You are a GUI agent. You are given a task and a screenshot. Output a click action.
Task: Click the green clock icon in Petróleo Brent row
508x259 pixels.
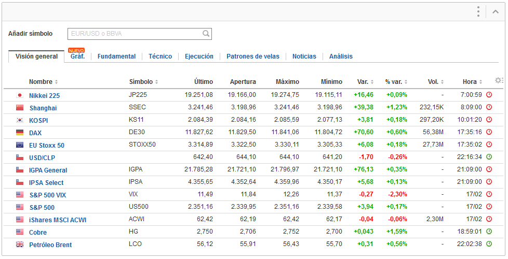coord(489,244)
